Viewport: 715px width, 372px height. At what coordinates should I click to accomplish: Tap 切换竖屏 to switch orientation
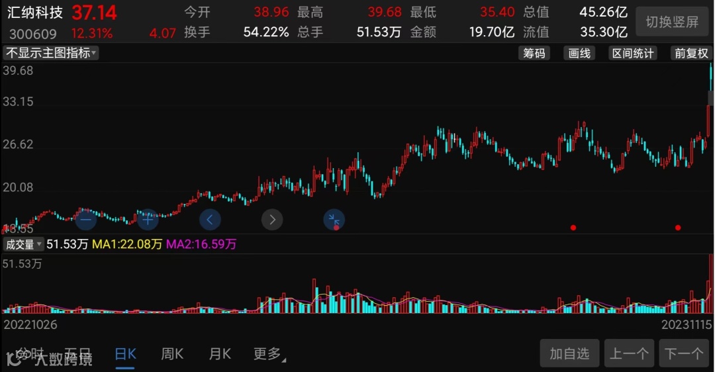672,22
